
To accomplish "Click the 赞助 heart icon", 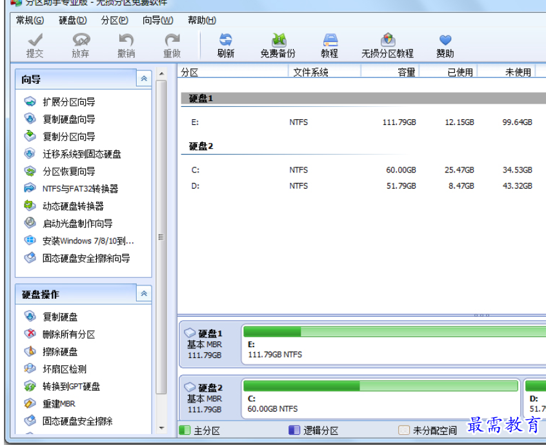I will [445, 45].
